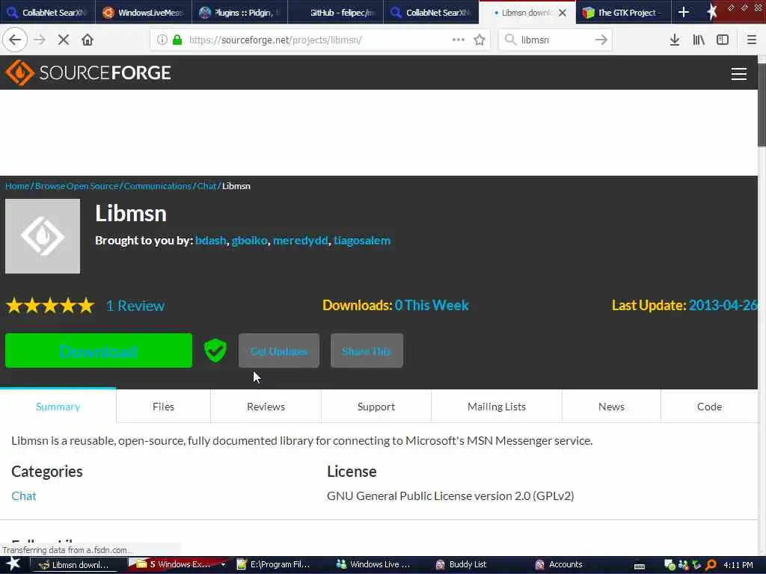This screenshot has width=766, height=574.
Task: Click the Share This button
Action: point(367,351)
